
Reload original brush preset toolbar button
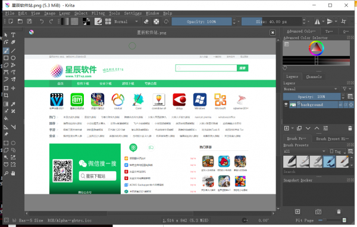click(x=166, y=21)
